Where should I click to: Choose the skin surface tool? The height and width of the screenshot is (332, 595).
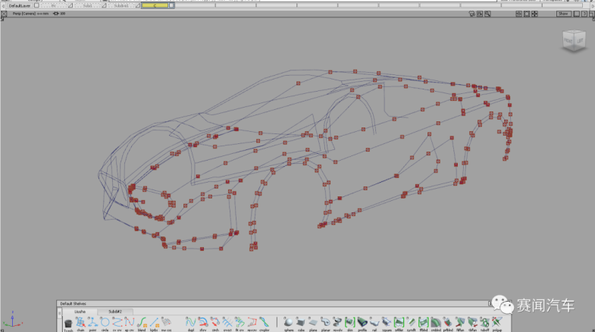point(349,323)
